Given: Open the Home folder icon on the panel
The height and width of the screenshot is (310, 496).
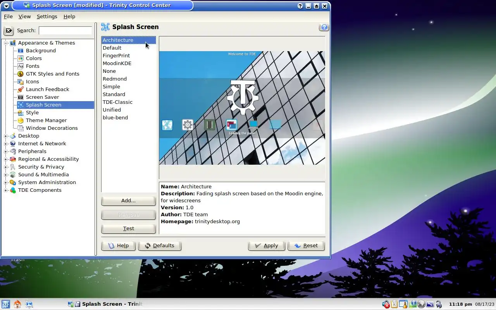Looking at the screenshot, I should coord(17,304).
